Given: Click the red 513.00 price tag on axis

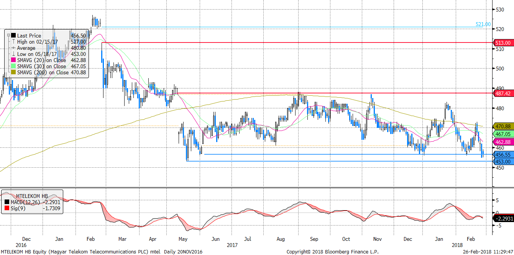Looking at the screenshot, I should click(503, 43).
